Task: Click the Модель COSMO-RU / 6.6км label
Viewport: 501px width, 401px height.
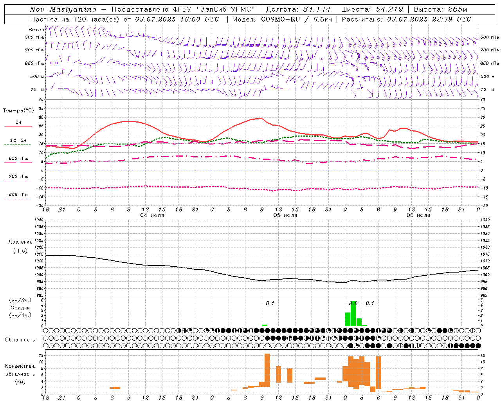Action: tap(282, 19)
